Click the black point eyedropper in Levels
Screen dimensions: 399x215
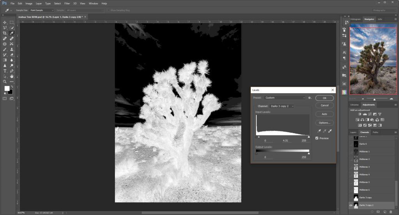click(320, 132)
